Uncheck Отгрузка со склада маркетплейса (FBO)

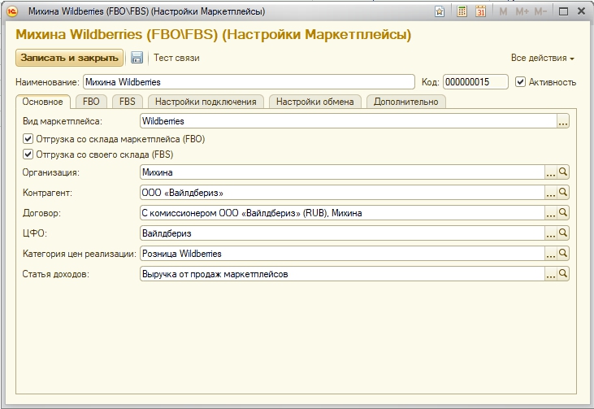click(29, 139)
